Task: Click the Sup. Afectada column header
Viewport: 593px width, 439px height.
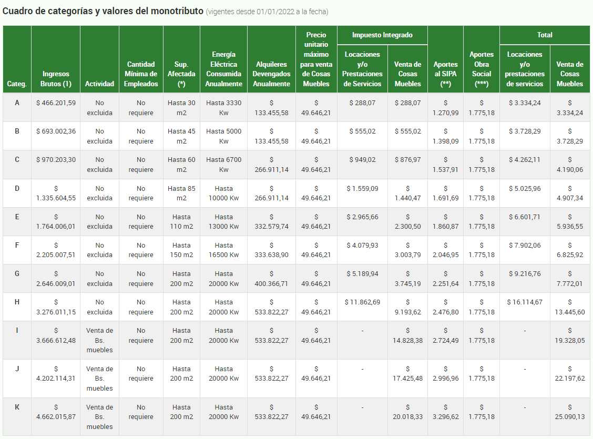Action: 181,74
